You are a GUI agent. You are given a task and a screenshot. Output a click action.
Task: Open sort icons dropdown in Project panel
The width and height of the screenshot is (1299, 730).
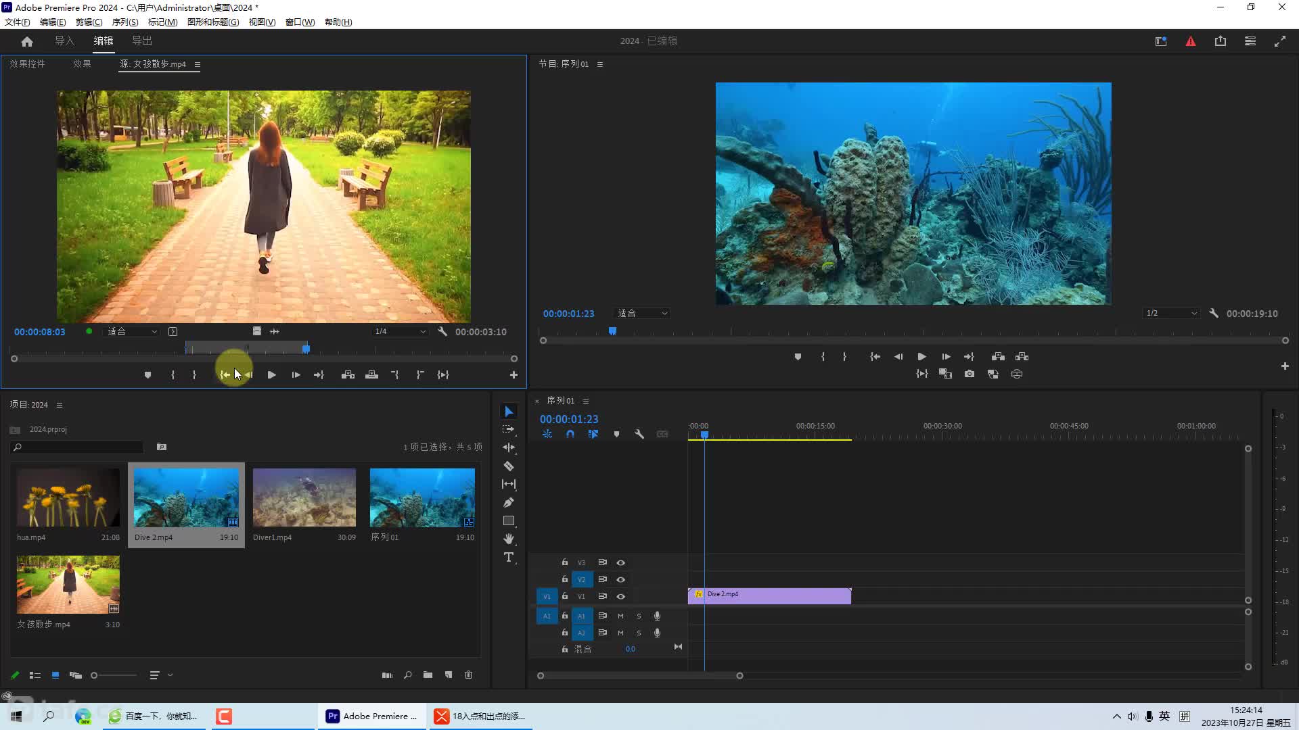pyautogui.click(x=161, y=675)
